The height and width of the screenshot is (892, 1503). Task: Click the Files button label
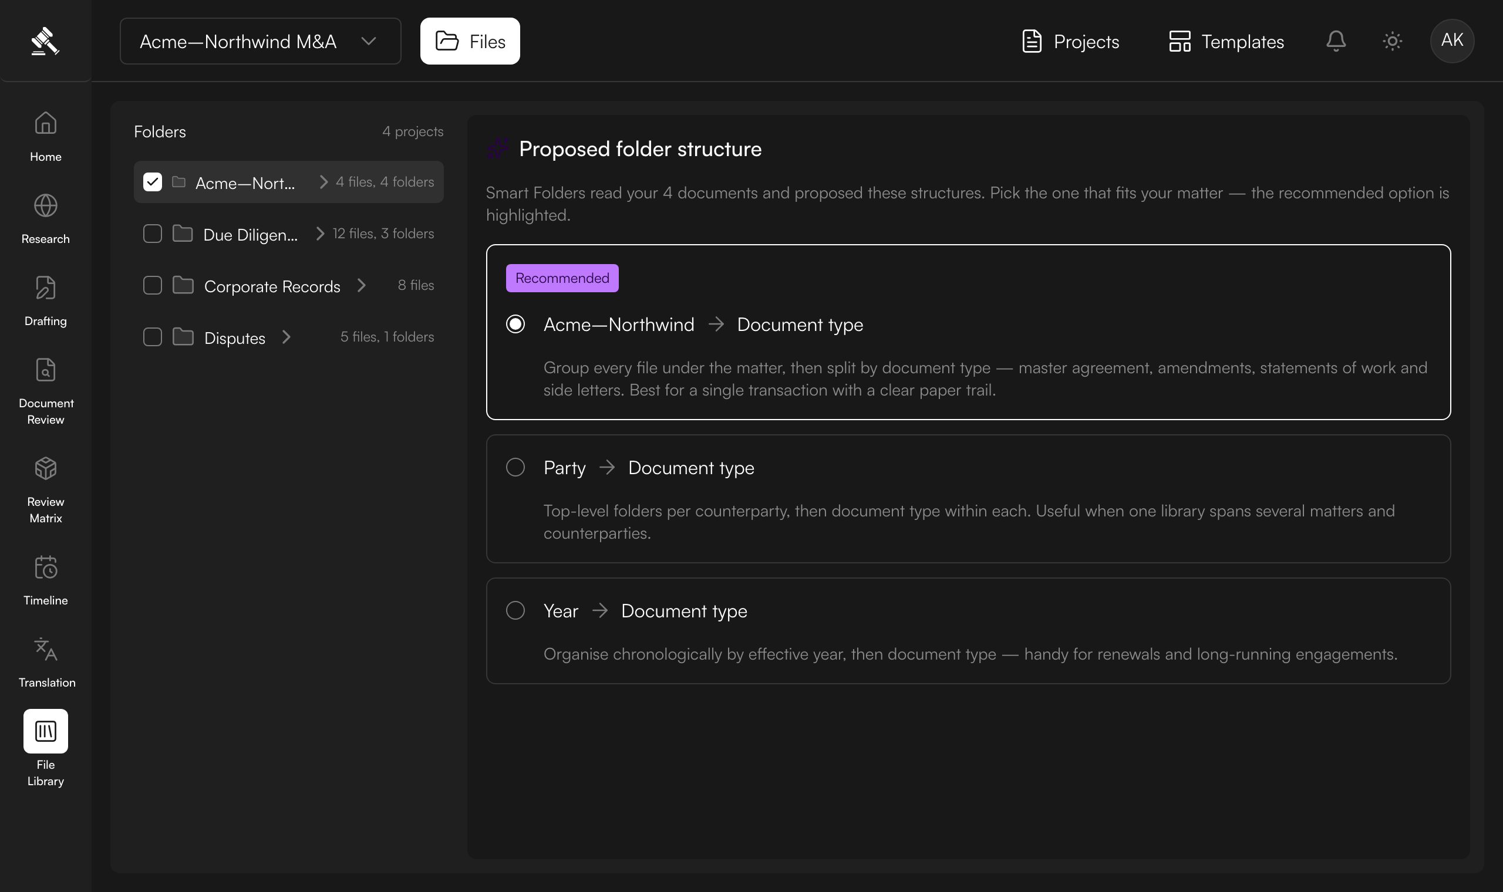click(487, 42)
